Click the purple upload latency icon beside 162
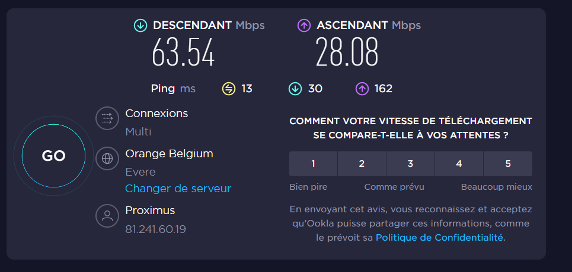 [x=362, y=89]
